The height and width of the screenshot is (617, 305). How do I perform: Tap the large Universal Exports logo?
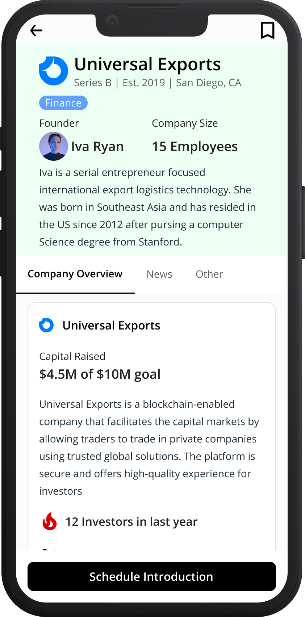pyautogui.click(x=54, y=71)
